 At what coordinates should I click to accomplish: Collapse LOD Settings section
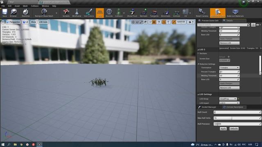pyautogui.click(x=198, y=94)
